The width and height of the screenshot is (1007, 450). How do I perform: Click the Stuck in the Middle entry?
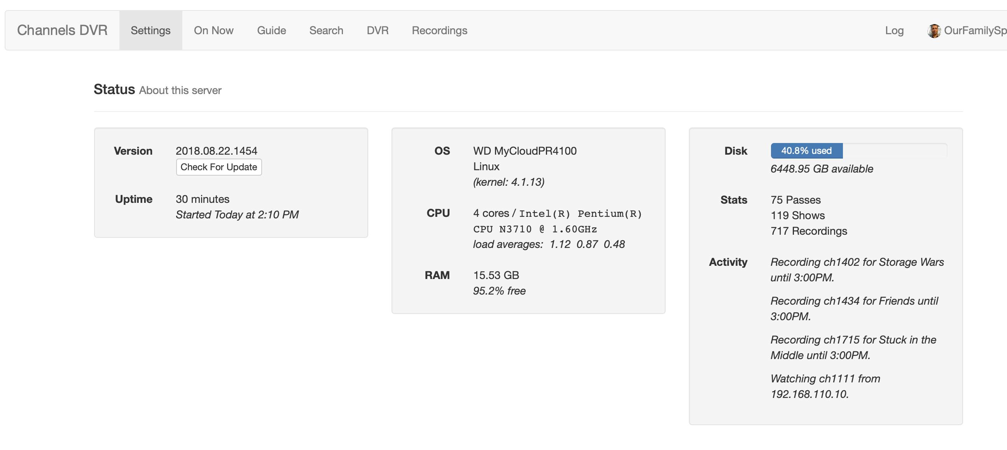click(853, 347)
